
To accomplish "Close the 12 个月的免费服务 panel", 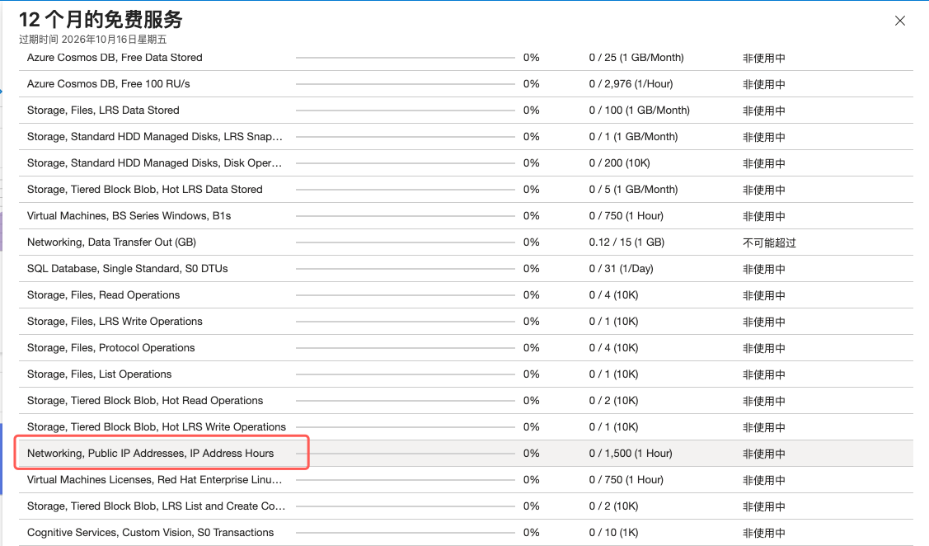I will [899, 21].
